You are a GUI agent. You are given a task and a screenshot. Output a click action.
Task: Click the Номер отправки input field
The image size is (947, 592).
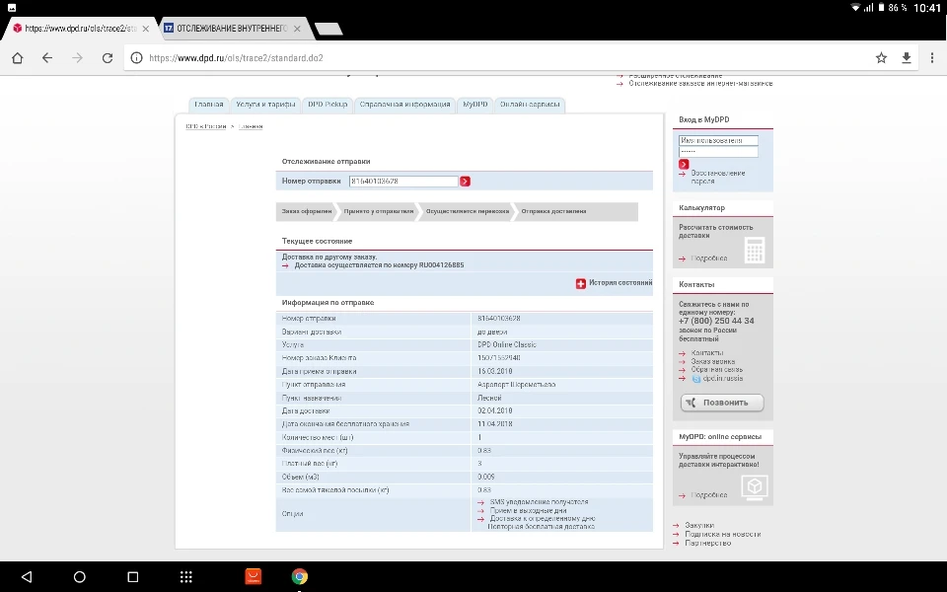coord(403,182)
